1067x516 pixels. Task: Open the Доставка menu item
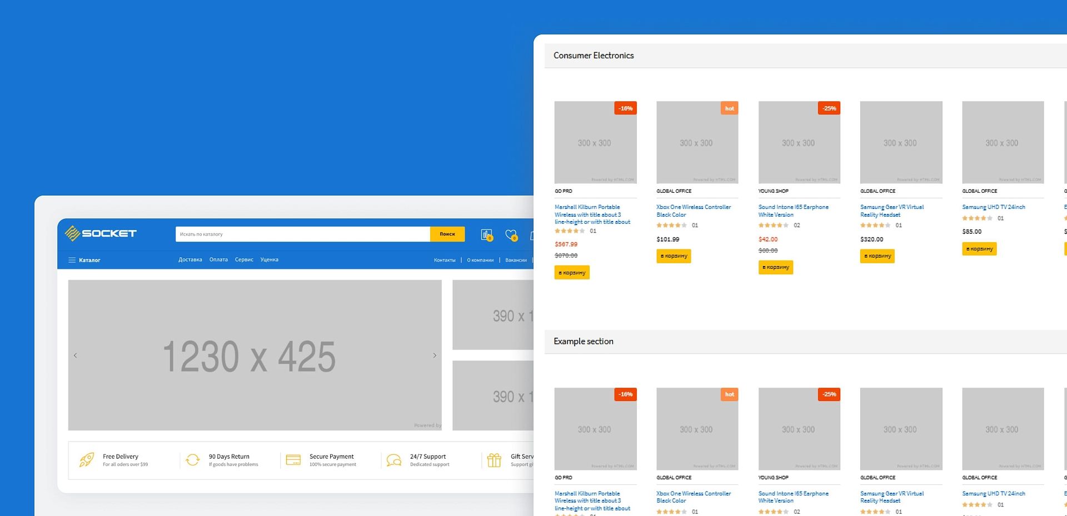click(x=190, y=259)
